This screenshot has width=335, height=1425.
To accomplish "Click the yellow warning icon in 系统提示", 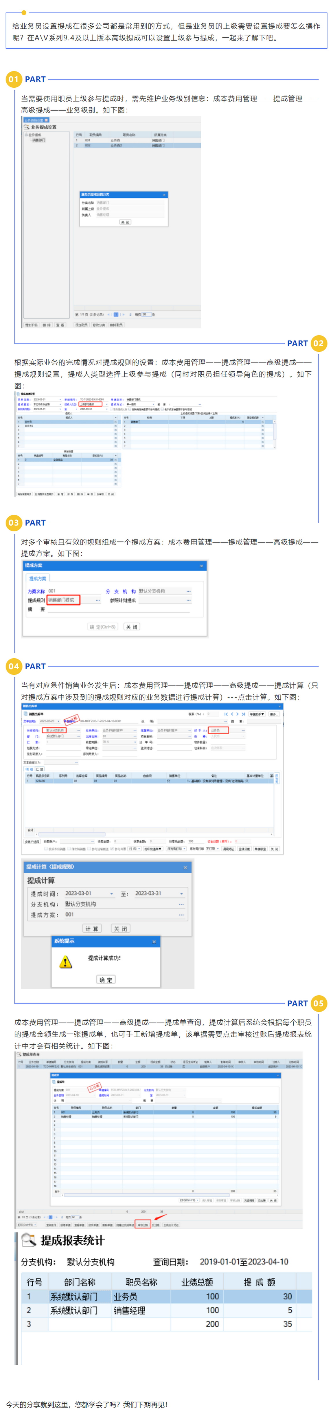I will (65, 962).
